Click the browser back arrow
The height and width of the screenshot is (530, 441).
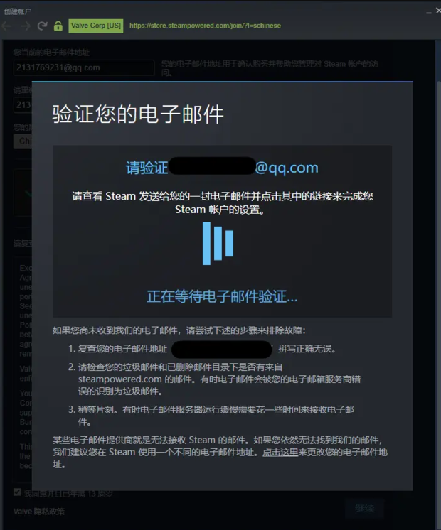(x=6, y=26)
